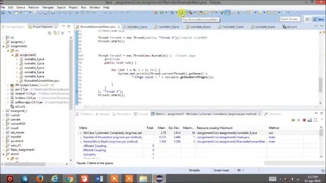326x183 pixels.
Task: Click the Eclipse icon in the taskbar
Action: (x=159, y=178)
